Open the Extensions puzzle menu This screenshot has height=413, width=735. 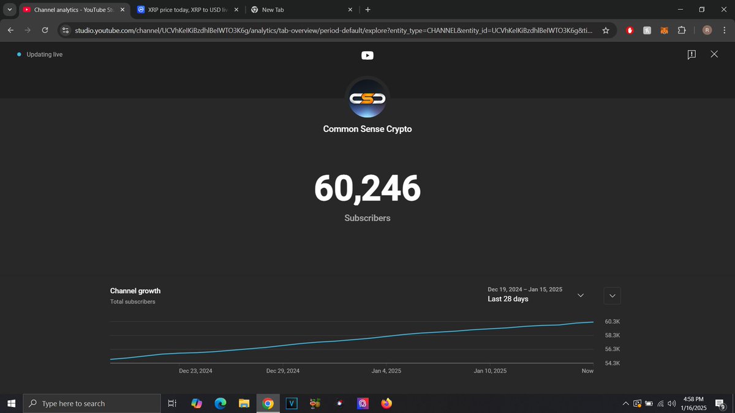click(x=682, y=30)
